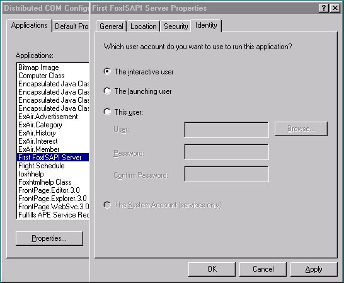Open the Applications tab
Image resolution: width=344 pixels, height=283 pixels.
pos(29,25)
